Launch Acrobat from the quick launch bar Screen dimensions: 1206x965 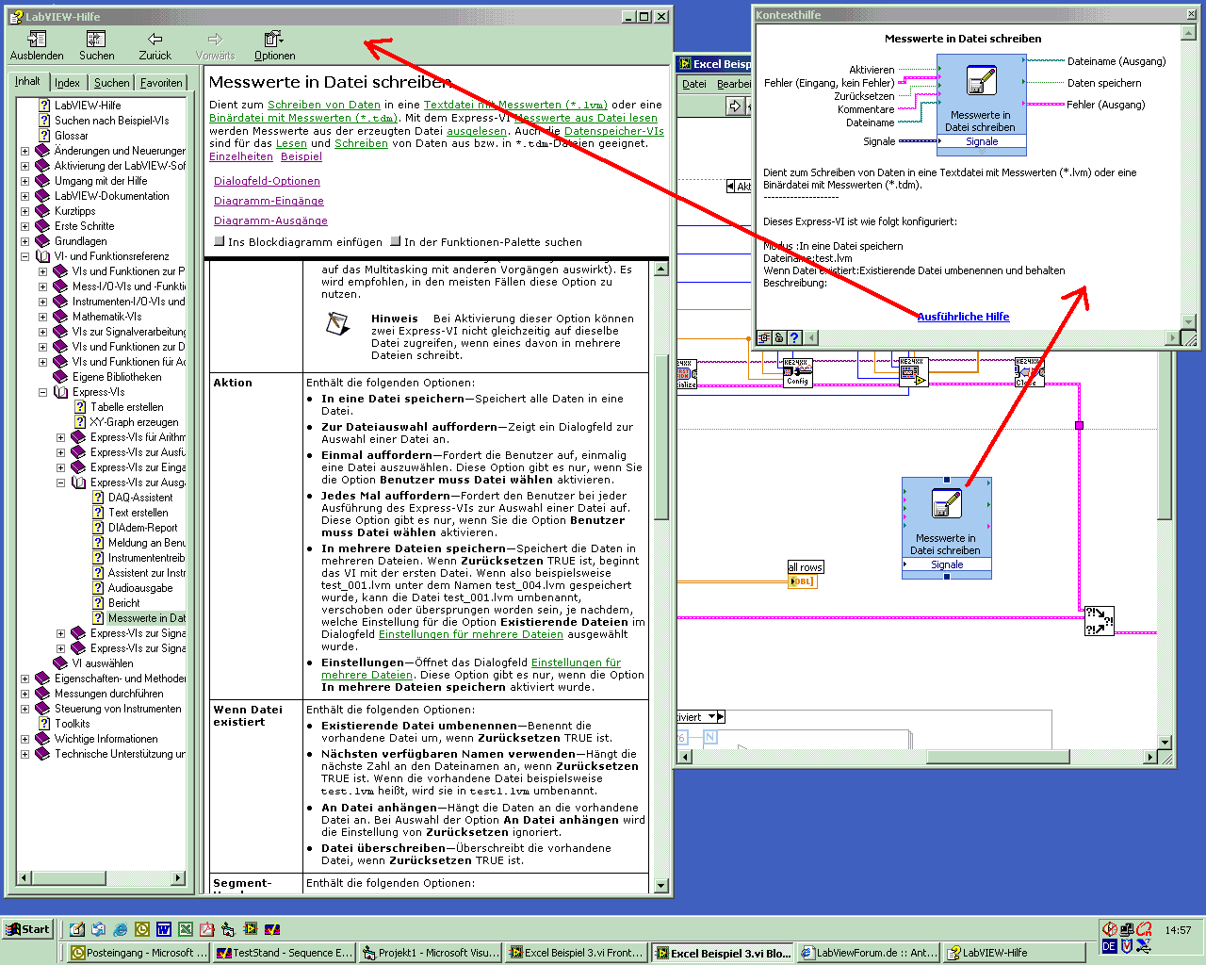tap(206, 929)
